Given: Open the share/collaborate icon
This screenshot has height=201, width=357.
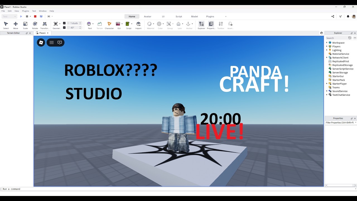Looking at the screenshot, I should pos(333,16).
